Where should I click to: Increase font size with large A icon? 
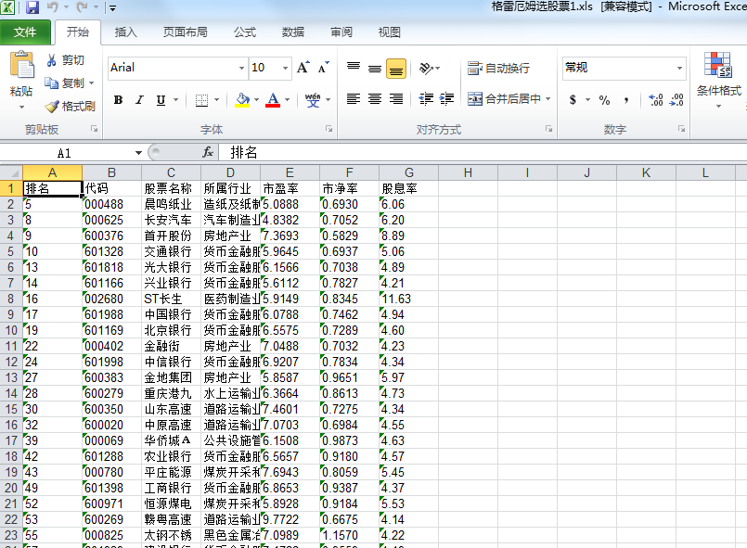click(303, 68)
